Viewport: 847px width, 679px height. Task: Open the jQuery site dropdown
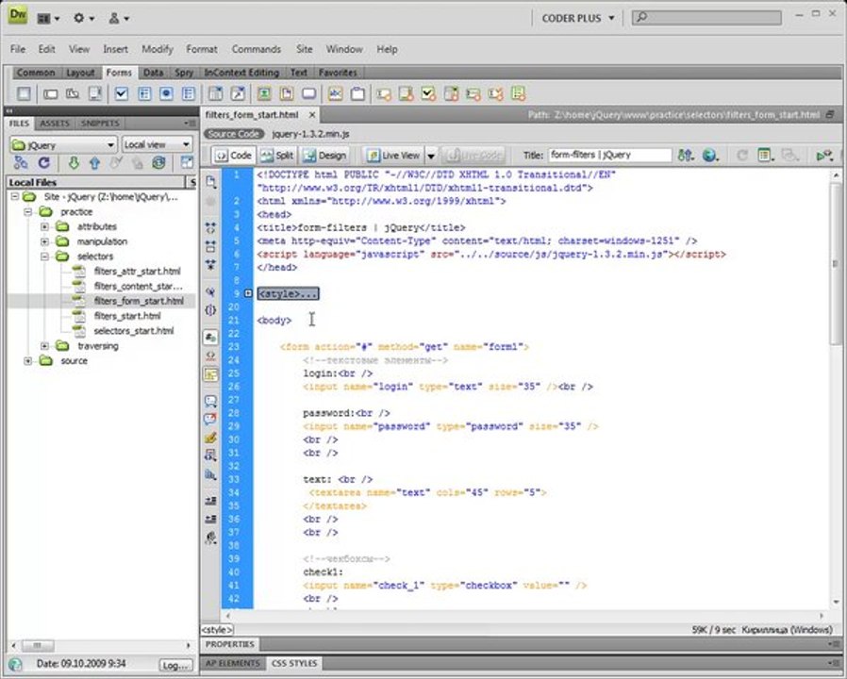coord(63,145)
